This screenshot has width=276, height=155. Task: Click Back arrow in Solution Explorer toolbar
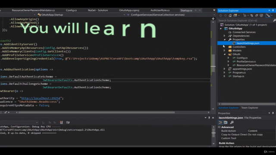[220, 15]
